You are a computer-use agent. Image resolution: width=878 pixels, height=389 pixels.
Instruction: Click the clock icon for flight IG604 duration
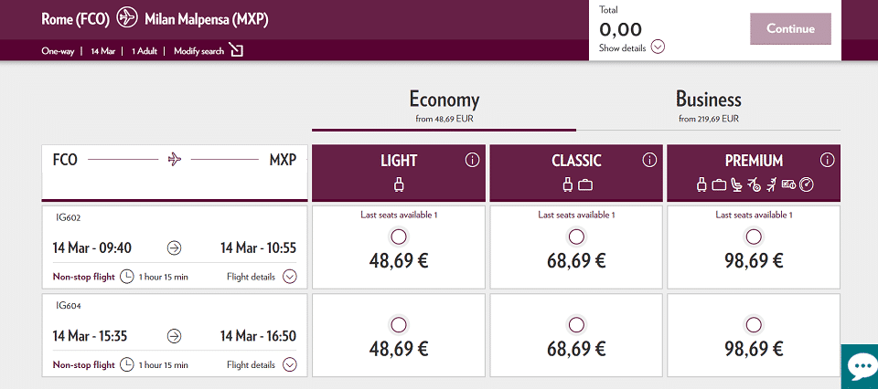[128, 365]
